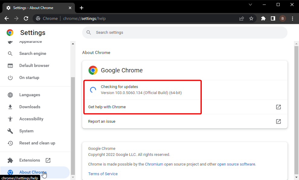The width and height of the screenshot is (299, 180).
Task: Bookmark this page with the star icon
Action: point(251,18)
